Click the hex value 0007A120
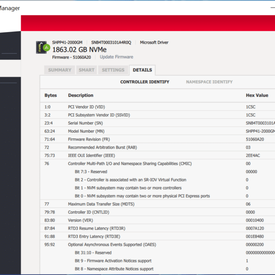 (x=255, y=228)
